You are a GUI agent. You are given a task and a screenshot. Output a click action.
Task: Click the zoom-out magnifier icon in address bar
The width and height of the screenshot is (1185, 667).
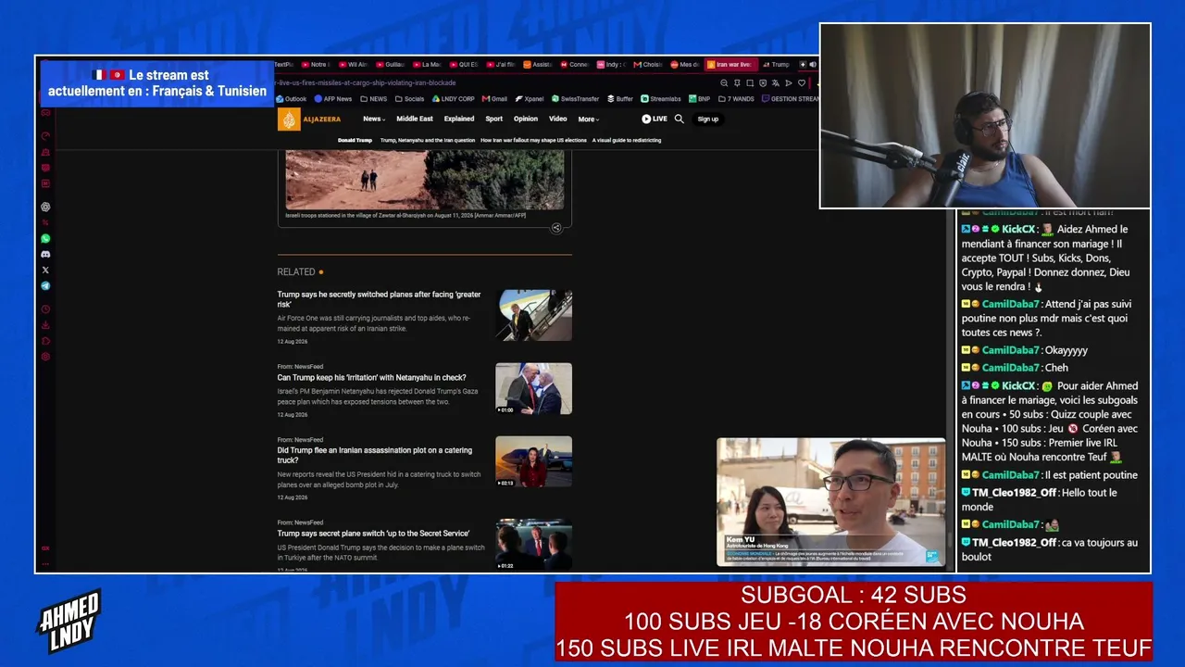click(724, 82)
